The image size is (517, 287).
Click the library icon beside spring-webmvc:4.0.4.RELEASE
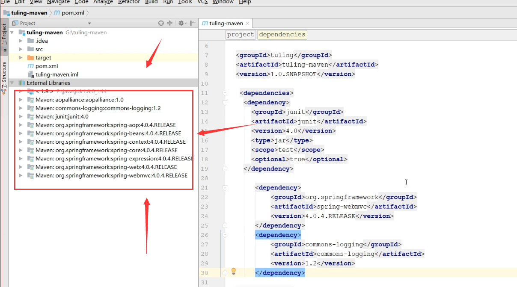pyautogui.click(x=30, y=175)
